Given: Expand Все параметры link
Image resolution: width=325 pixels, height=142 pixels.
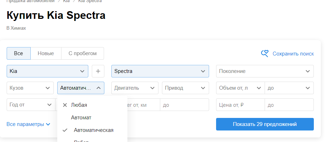Looking at the screenshot, I should coord(28,124).
